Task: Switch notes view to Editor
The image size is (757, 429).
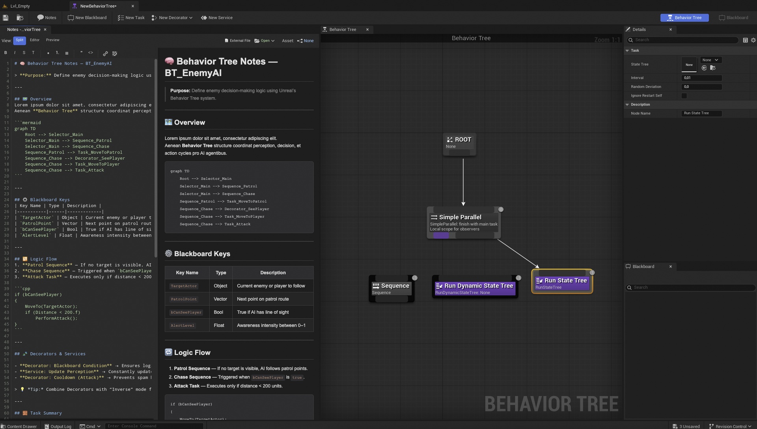Action: pos(35,40)
